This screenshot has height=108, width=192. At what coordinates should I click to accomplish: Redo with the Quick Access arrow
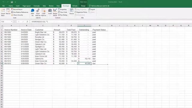(7, 2)
